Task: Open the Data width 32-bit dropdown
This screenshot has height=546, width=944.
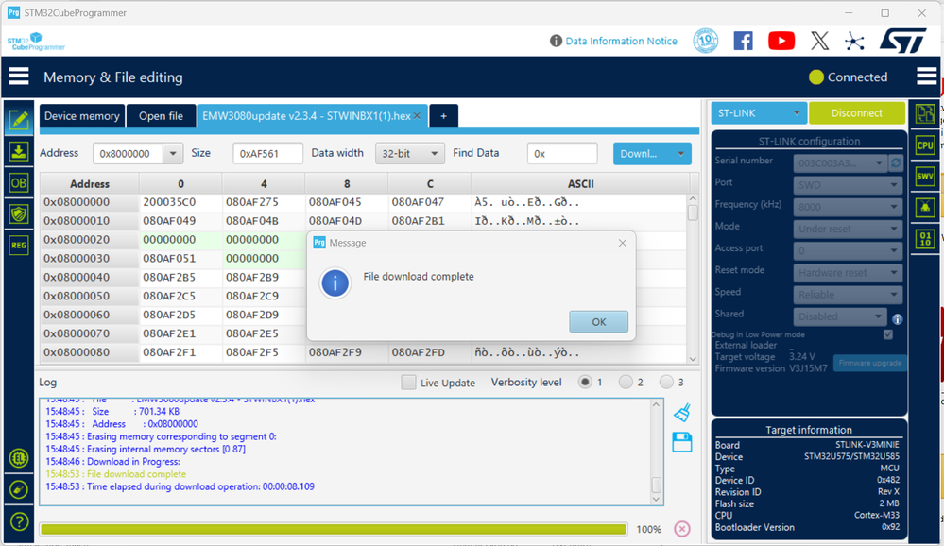Action: (x=409, y=154)
